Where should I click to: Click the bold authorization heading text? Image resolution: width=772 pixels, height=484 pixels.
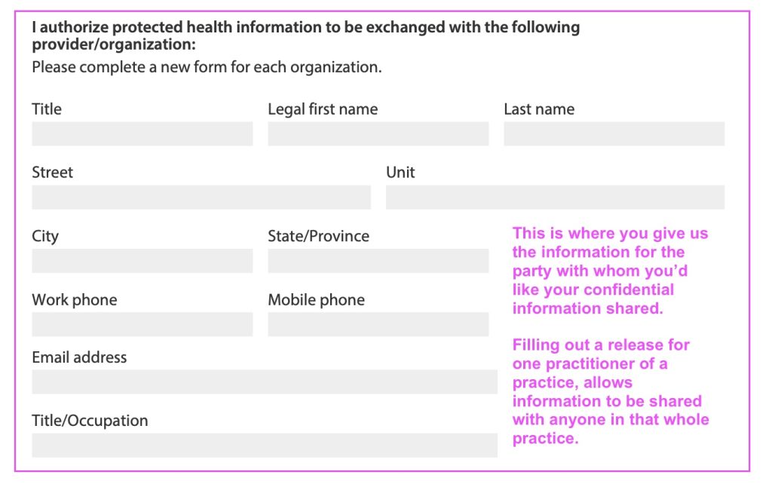click(306, 35)
